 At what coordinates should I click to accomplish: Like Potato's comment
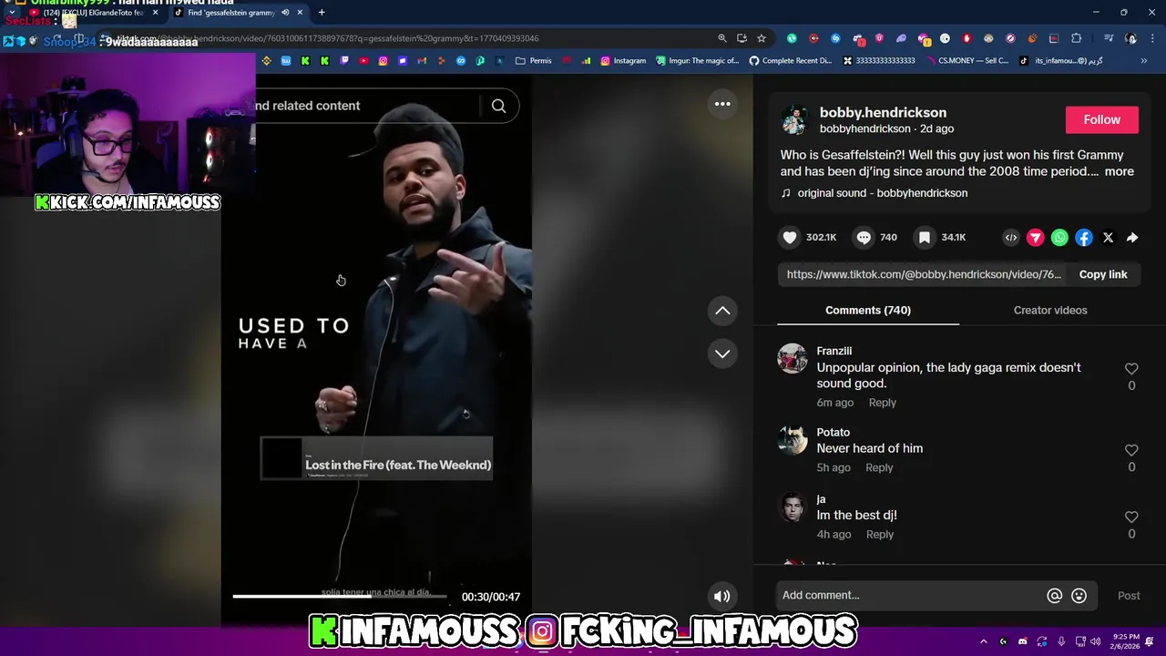(1131, 450)
